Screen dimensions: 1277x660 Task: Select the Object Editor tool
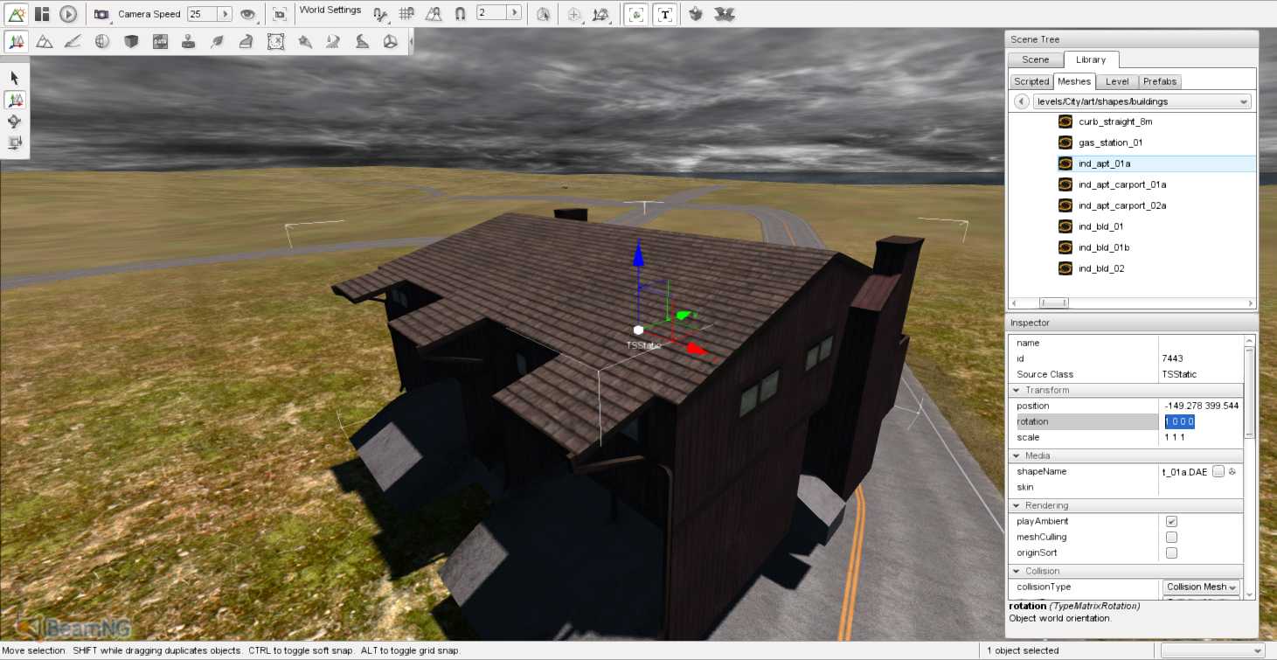pos(17,41)
